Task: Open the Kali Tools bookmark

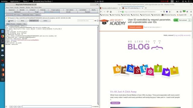Action: coord(125,15)
